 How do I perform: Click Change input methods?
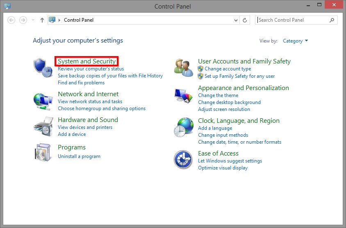pyautogui.click(x=223, y=135)
